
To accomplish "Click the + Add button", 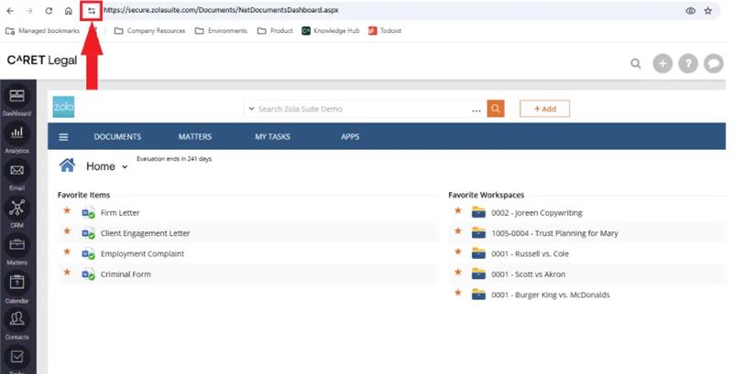I will (544, 109).
